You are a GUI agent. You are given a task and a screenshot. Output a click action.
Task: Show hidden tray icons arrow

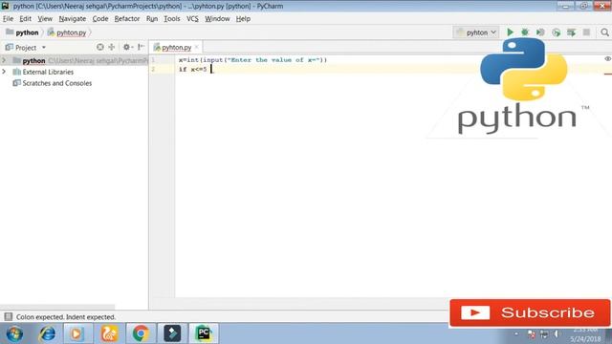point(516,334)
